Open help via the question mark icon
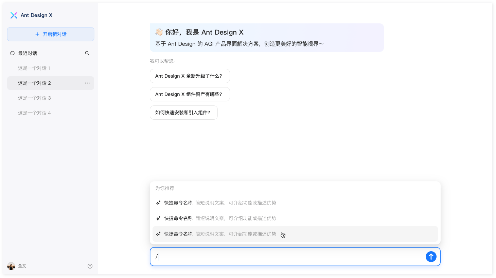 click(90, 266)
